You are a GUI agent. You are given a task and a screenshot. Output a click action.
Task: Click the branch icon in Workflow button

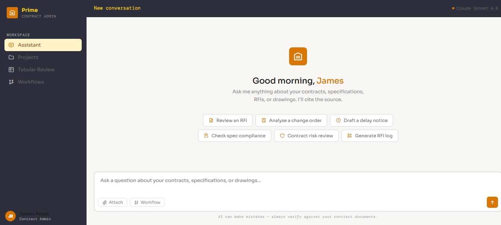[136, 202]
